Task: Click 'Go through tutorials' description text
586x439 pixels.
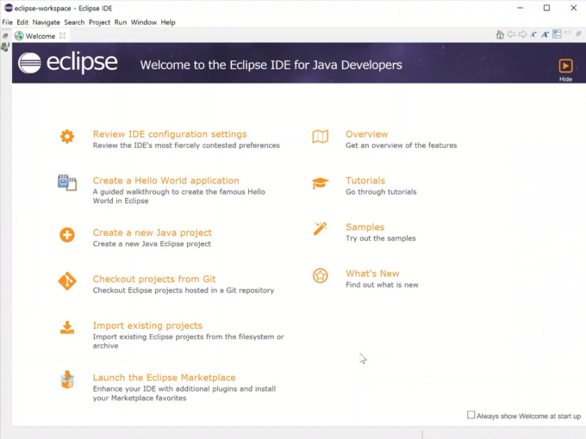Action: click(381, 192)
